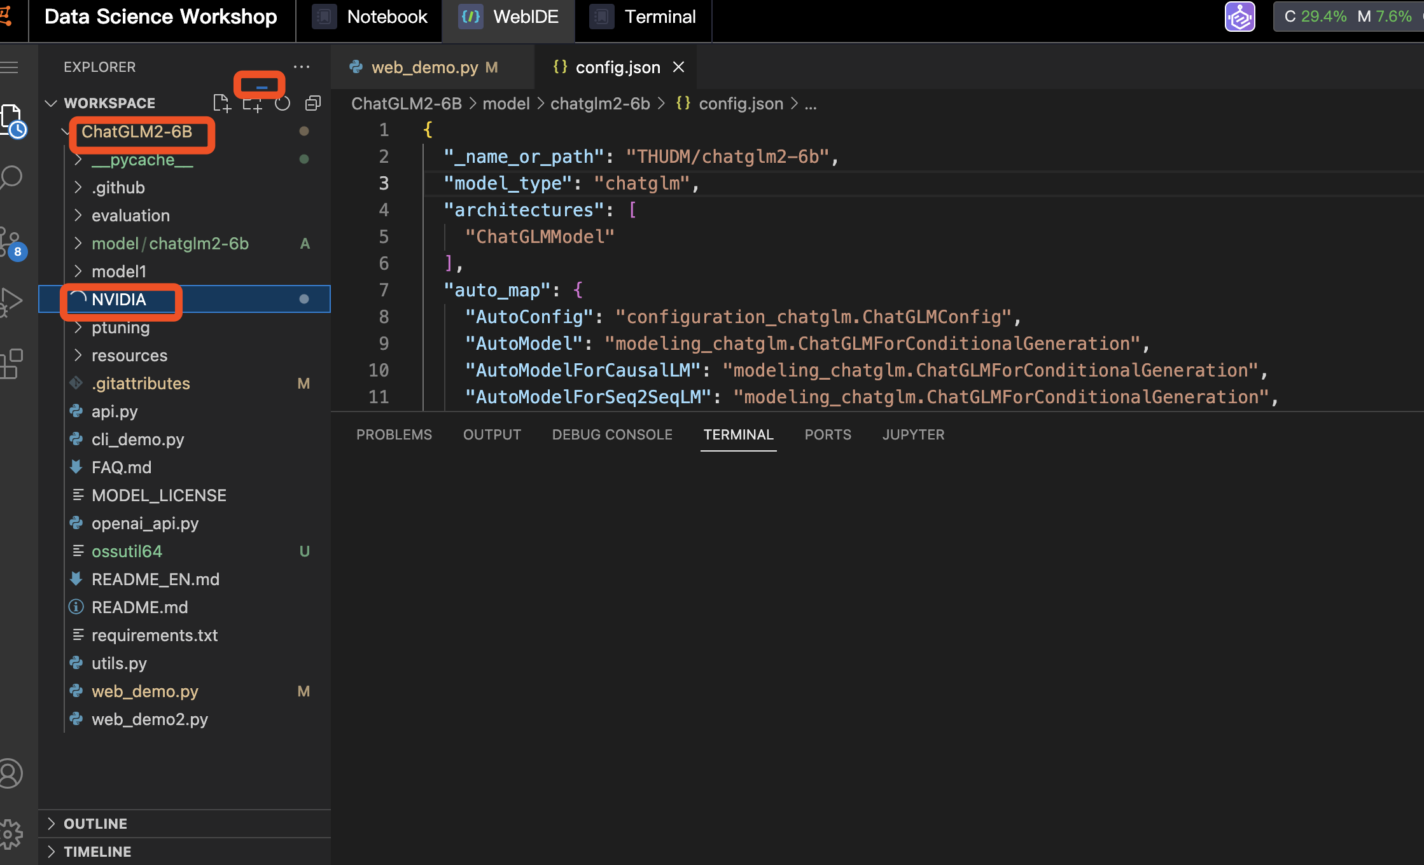1424x865 pixels.
Task: Click the New Folder icon in Explorer
Action: (252, 104)
